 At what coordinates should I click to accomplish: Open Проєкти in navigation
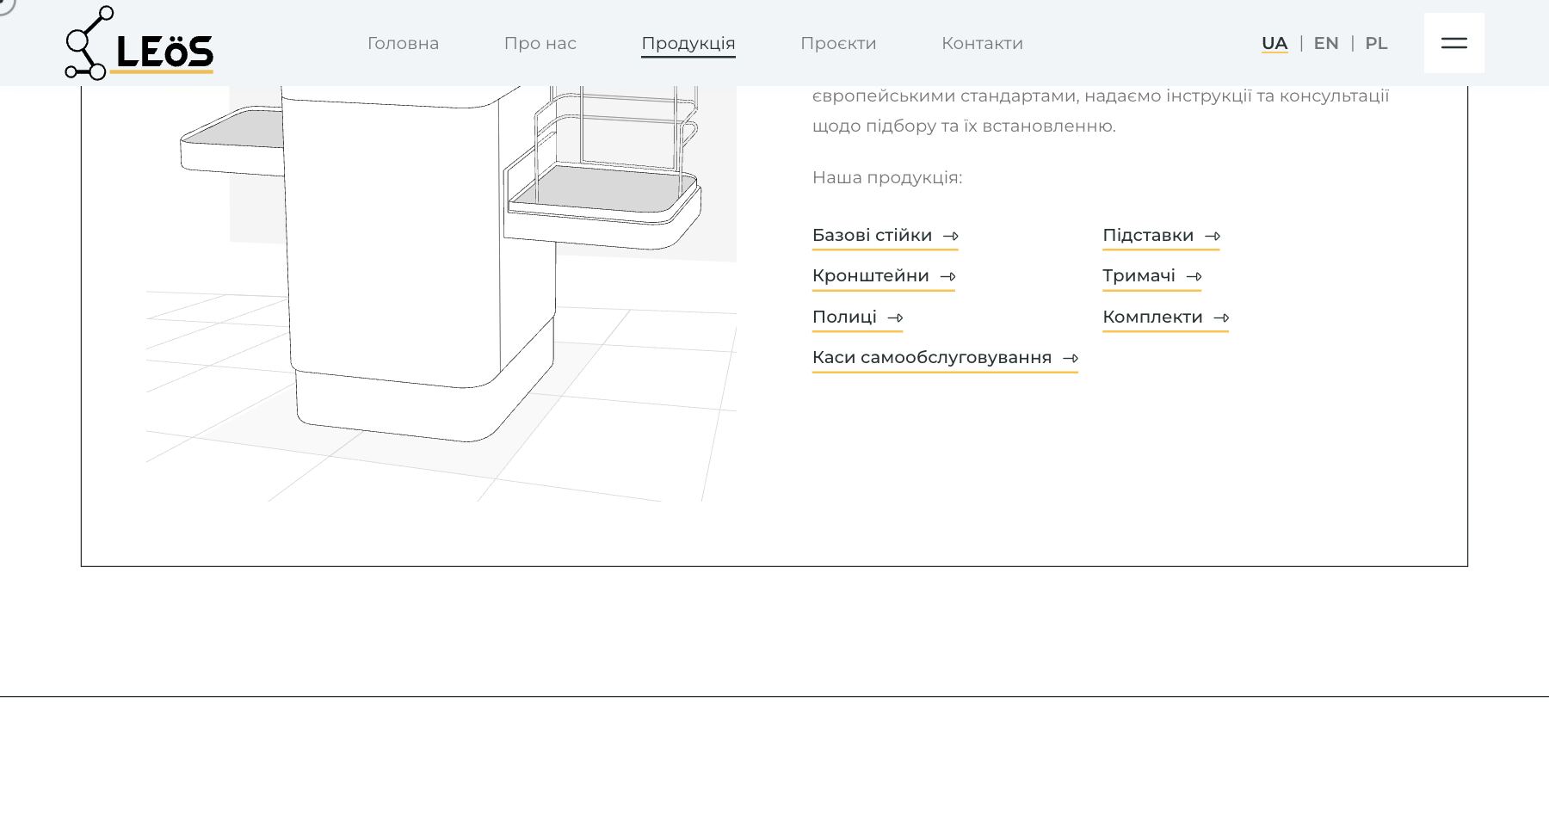coord(838,43)
